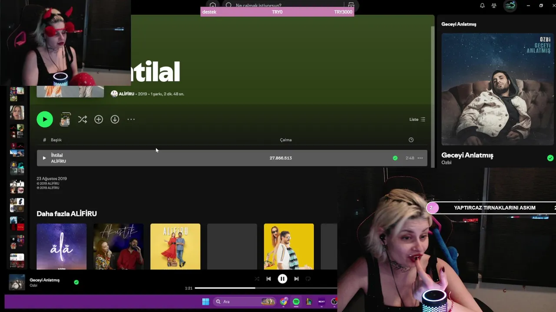Open İhtilal track title
The image size is (556, 312).
[x=57, y=155]
